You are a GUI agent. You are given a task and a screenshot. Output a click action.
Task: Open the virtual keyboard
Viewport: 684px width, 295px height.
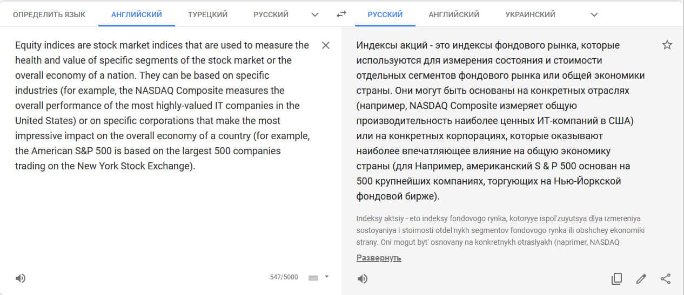(313, 278)
